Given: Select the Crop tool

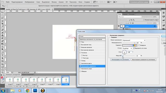Looking at the screenshot, I should [3, 24].
